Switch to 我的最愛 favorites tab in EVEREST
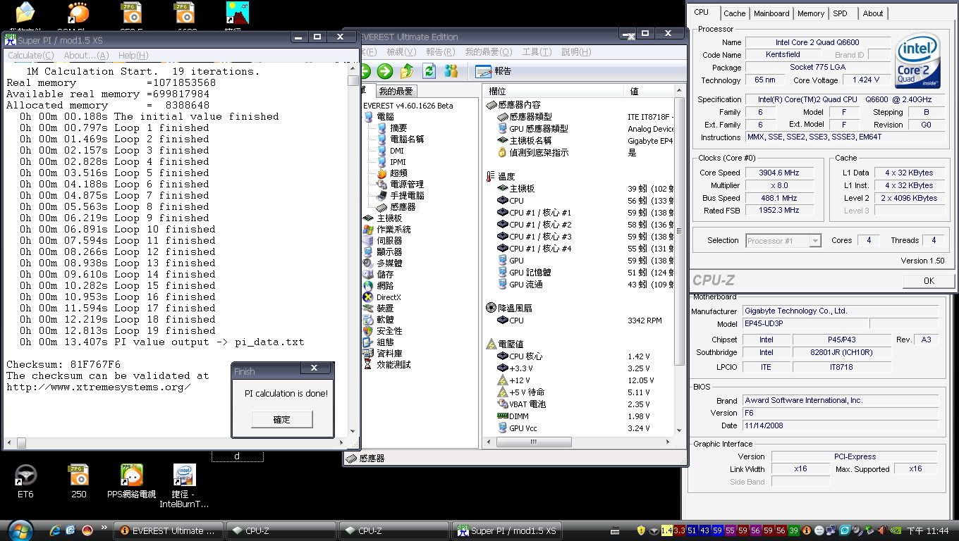959x541 pixels. (396, 92)
